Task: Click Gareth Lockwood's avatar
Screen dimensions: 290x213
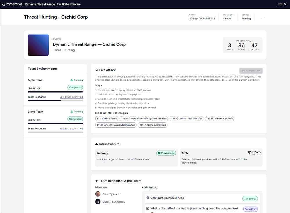Action: point(98,201)
